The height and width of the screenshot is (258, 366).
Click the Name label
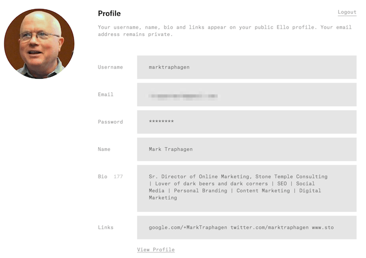coord(104,149)
